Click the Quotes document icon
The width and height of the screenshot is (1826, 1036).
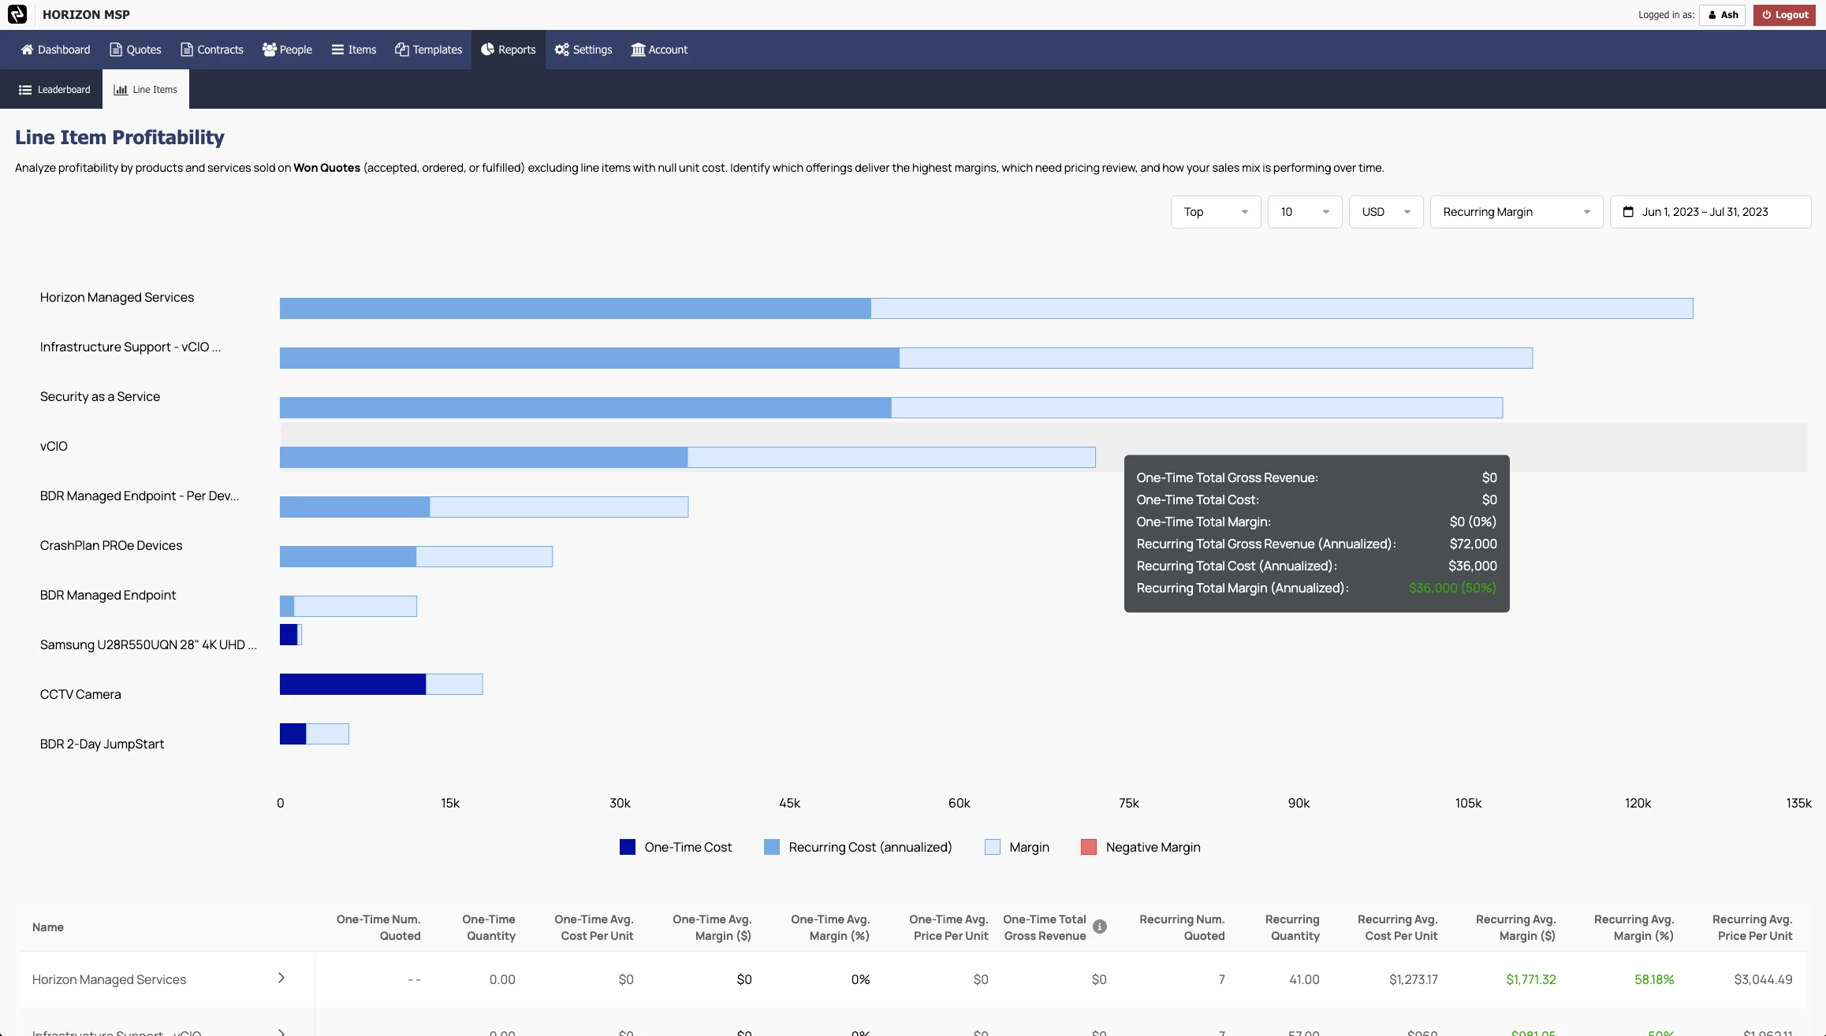[116, 50]
